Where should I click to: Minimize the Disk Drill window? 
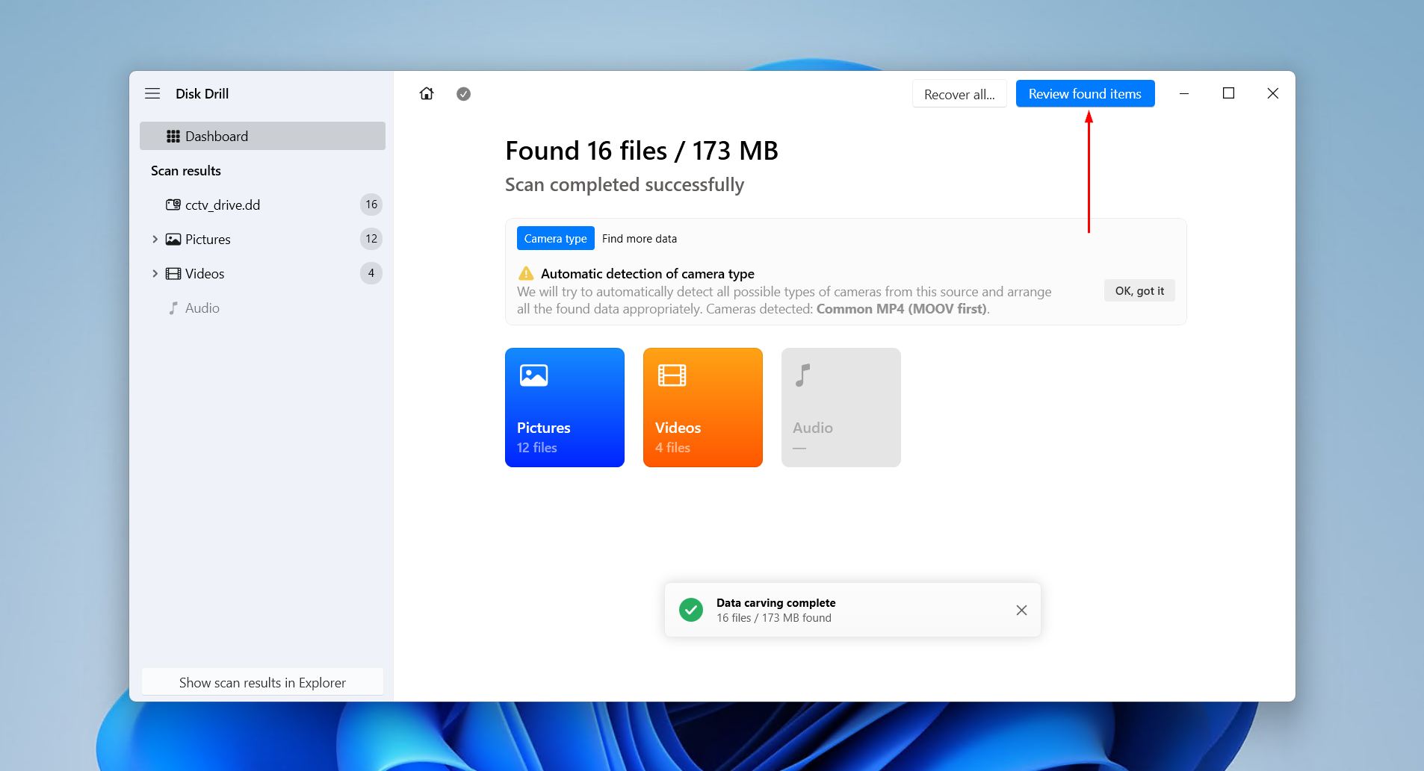(x=1184, y=93)
